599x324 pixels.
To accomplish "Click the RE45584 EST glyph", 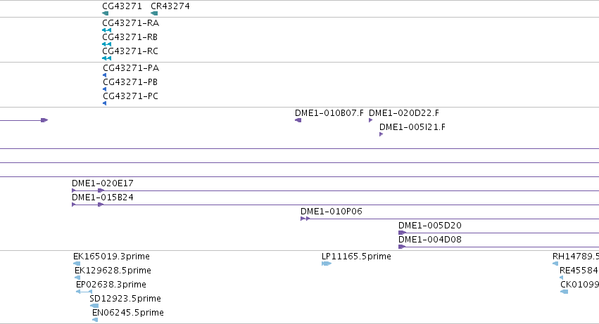I will tap(561, 278).
